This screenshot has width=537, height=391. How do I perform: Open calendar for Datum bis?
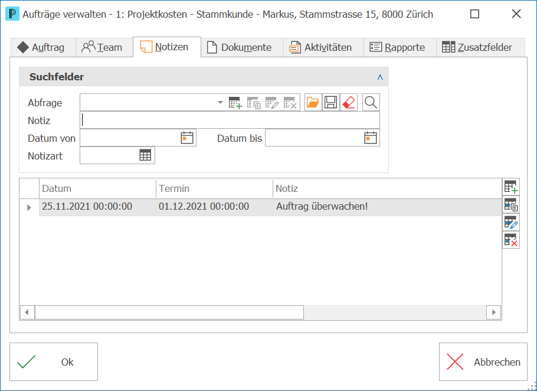371,138
